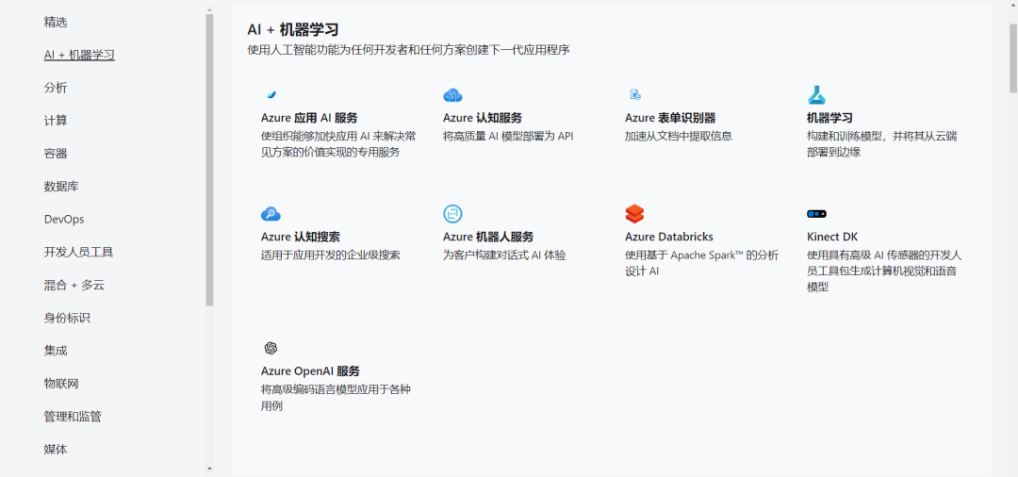This screenshot has width=1018, height=477.
Task: Click the 机器学习 flask icon
Action: coord(816,95)
